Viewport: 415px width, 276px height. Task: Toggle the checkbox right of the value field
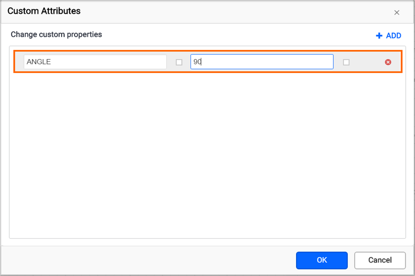click(346, 62)
